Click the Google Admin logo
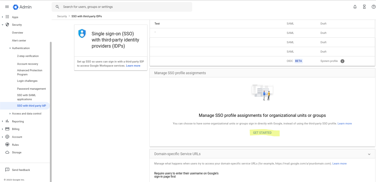This screenshot has width=376, height=182. point(22,7)
